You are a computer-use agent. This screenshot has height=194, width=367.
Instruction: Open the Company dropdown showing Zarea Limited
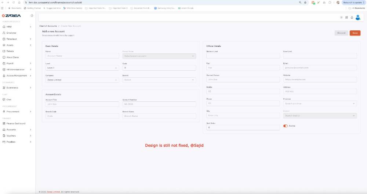tap(82, 80)
